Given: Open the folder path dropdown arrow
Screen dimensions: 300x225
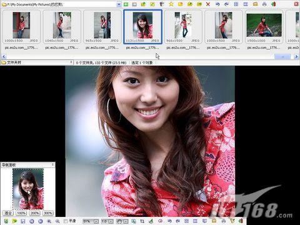Looking at the screenshot, I should [x=119, y=4].
